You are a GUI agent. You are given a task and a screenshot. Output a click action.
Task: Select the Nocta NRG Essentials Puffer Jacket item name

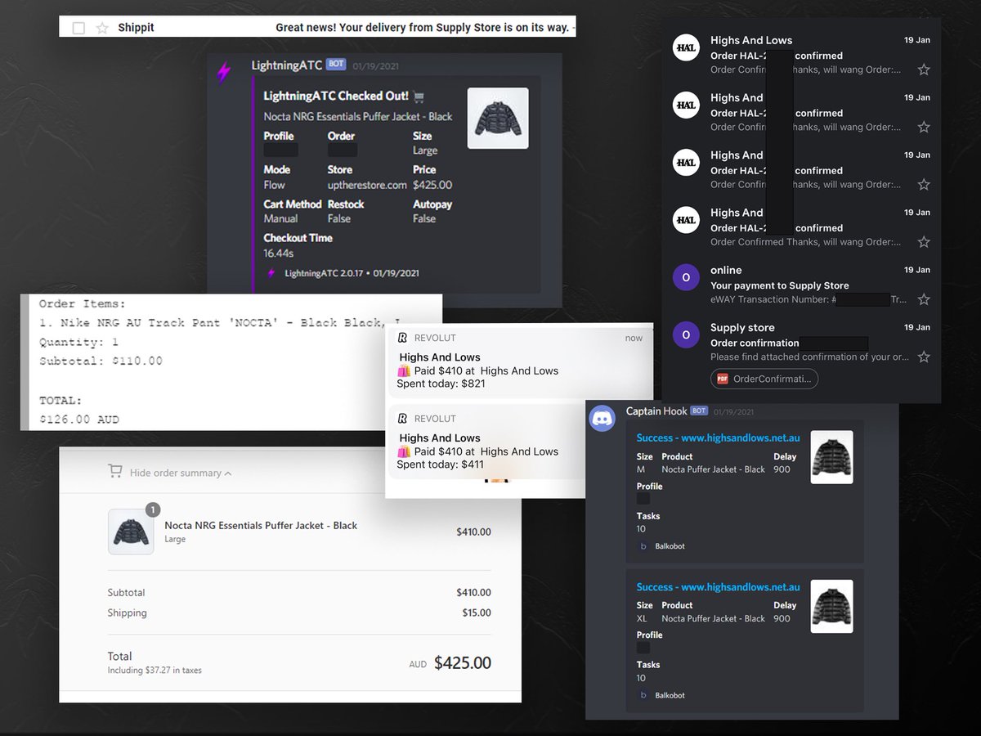[261, 526]
